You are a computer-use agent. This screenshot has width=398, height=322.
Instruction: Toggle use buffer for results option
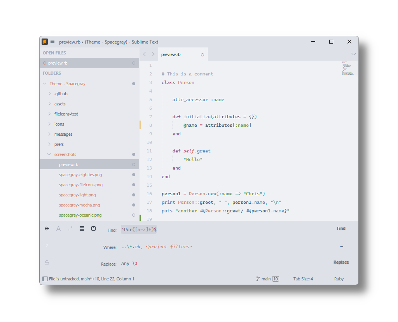point(93,229)
